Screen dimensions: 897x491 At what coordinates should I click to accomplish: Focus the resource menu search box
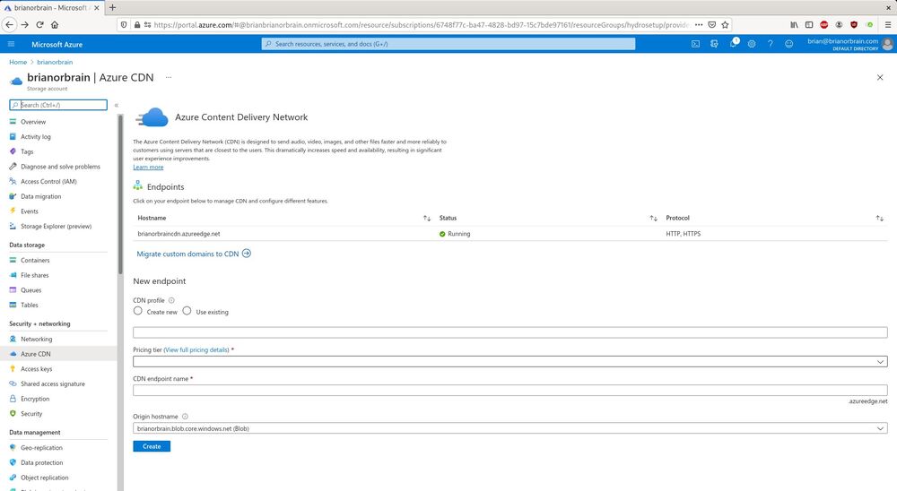coord(58,105)
